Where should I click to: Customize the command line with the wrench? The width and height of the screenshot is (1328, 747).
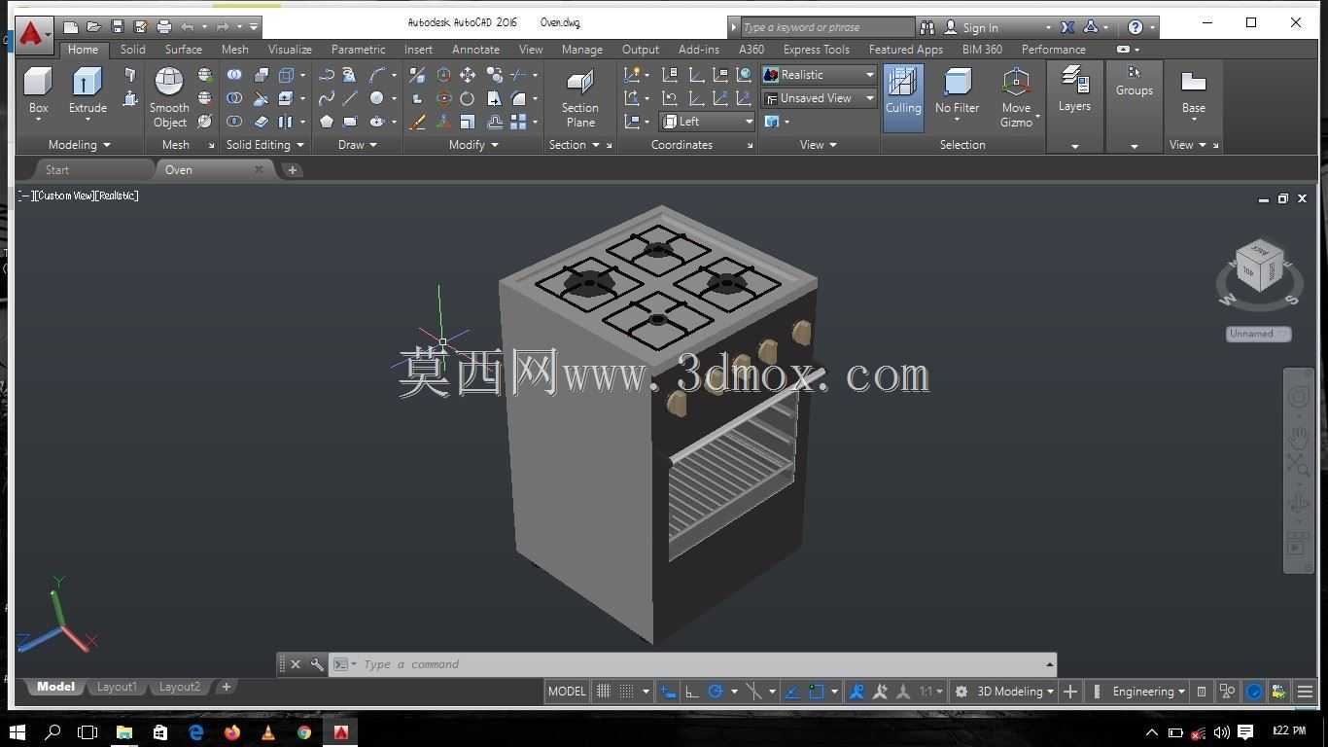point(317,664)
